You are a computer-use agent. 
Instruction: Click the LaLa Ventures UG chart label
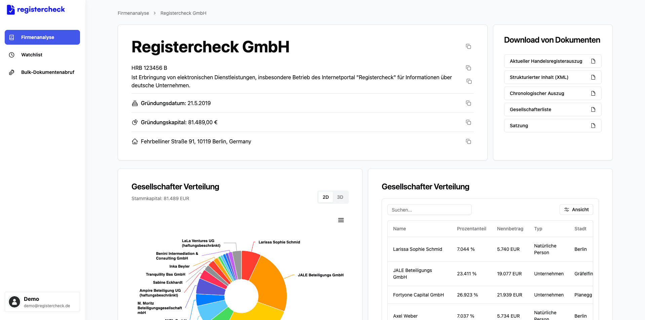click(201, 243)
